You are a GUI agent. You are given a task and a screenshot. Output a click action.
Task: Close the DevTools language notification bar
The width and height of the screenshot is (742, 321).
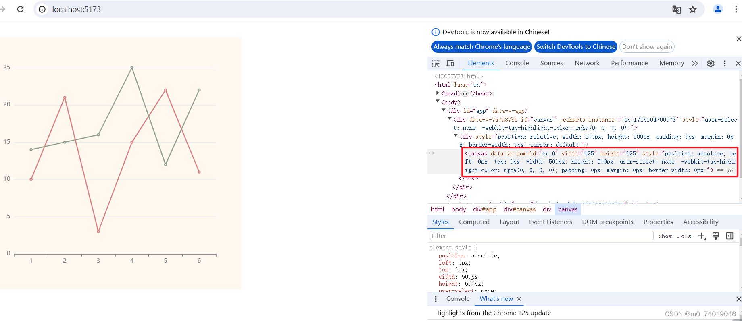pyautogui.click(x=738, y=39)
